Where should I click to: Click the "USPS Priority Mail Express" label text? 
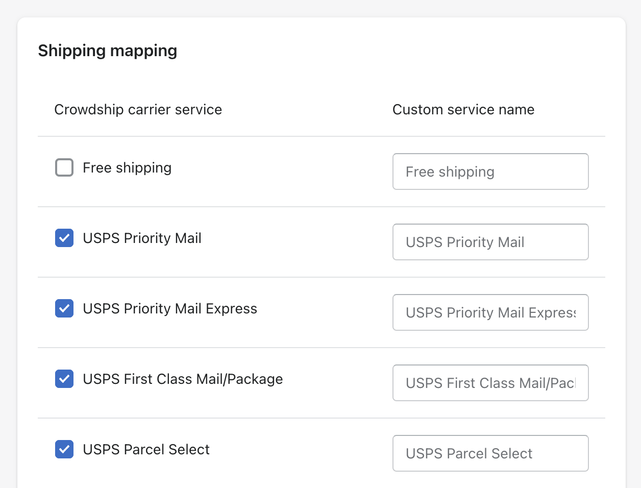pos(170,309)
